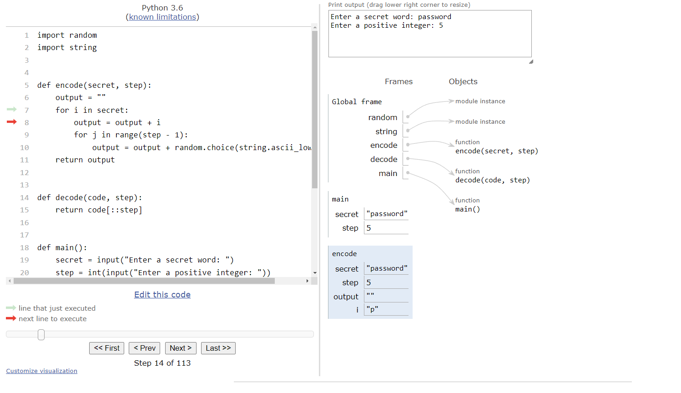Click the 'Frames' column header
Screen dimensions: 681x393
coord(399,81)
